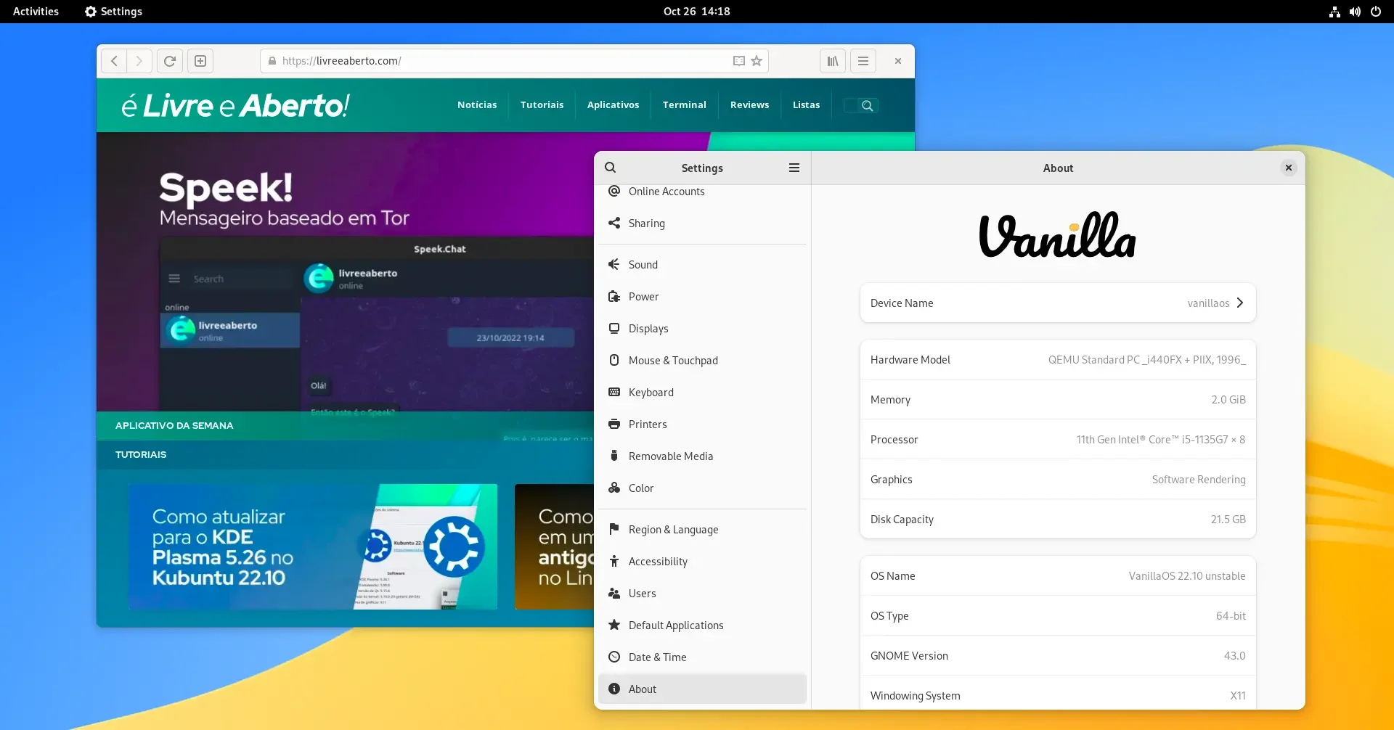This screenshot has height=730, width=1394.
Task: Click the OS Type 64-bit value
Action: tap(1231, 616)
